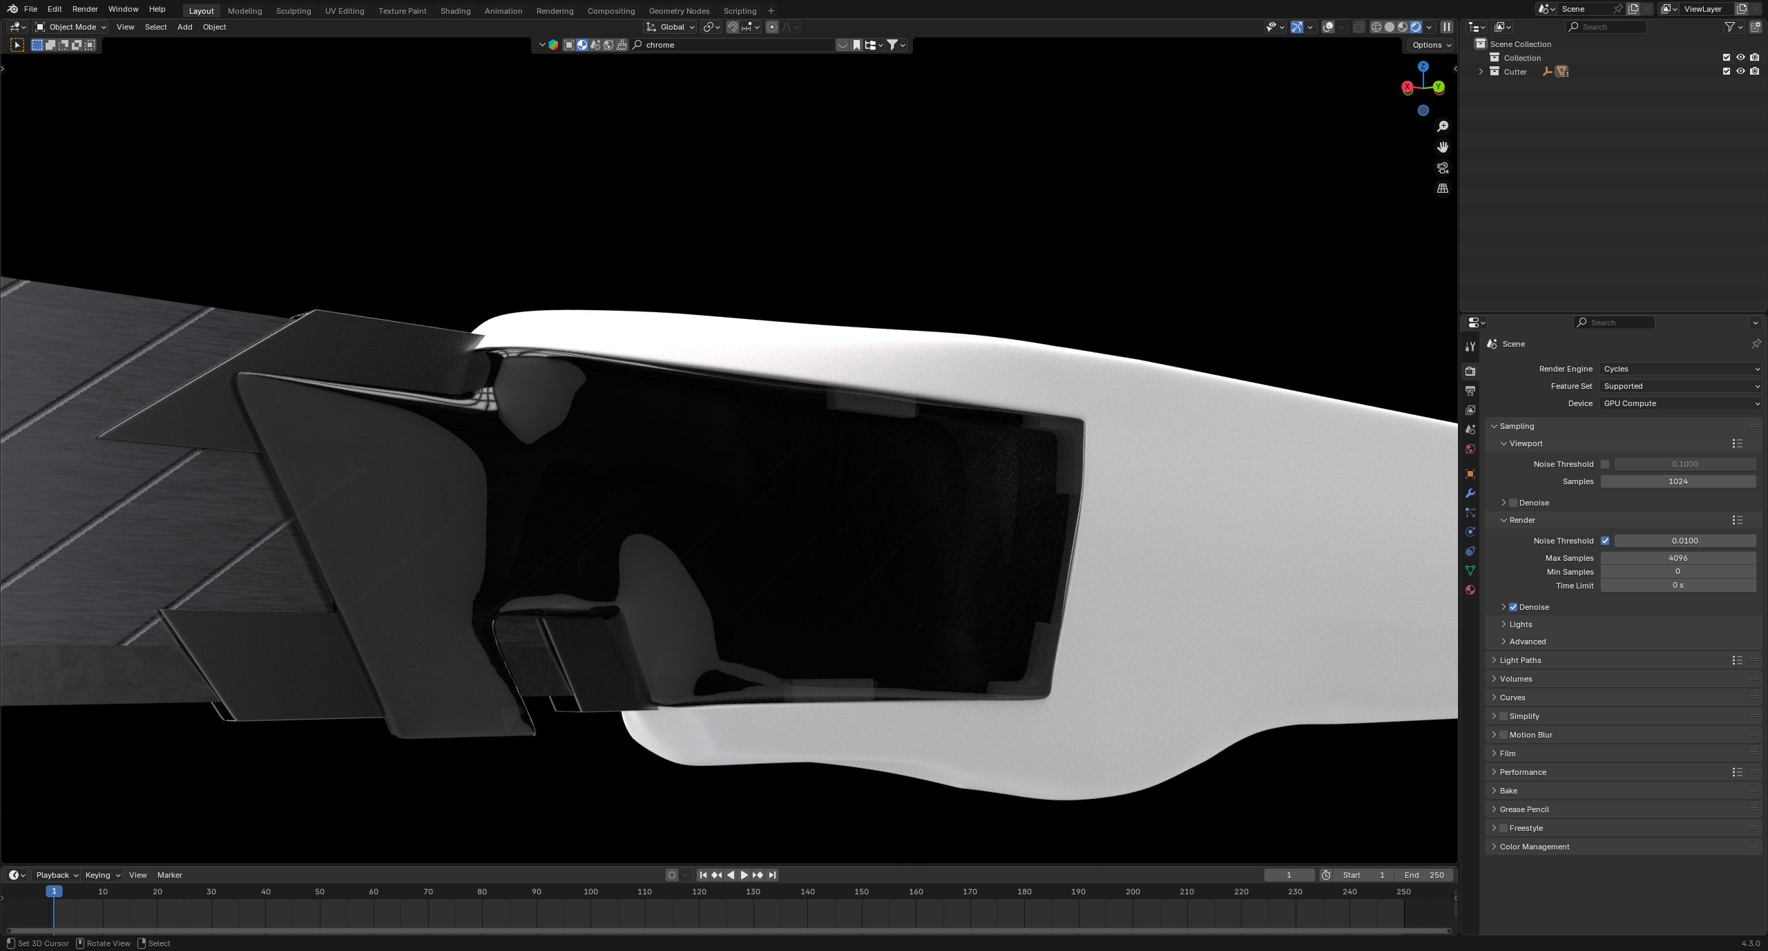Viewport: 1768px width, 951px height.
Task: Disable Render Noise Threshold checkbox
Action: point(1605,541)
